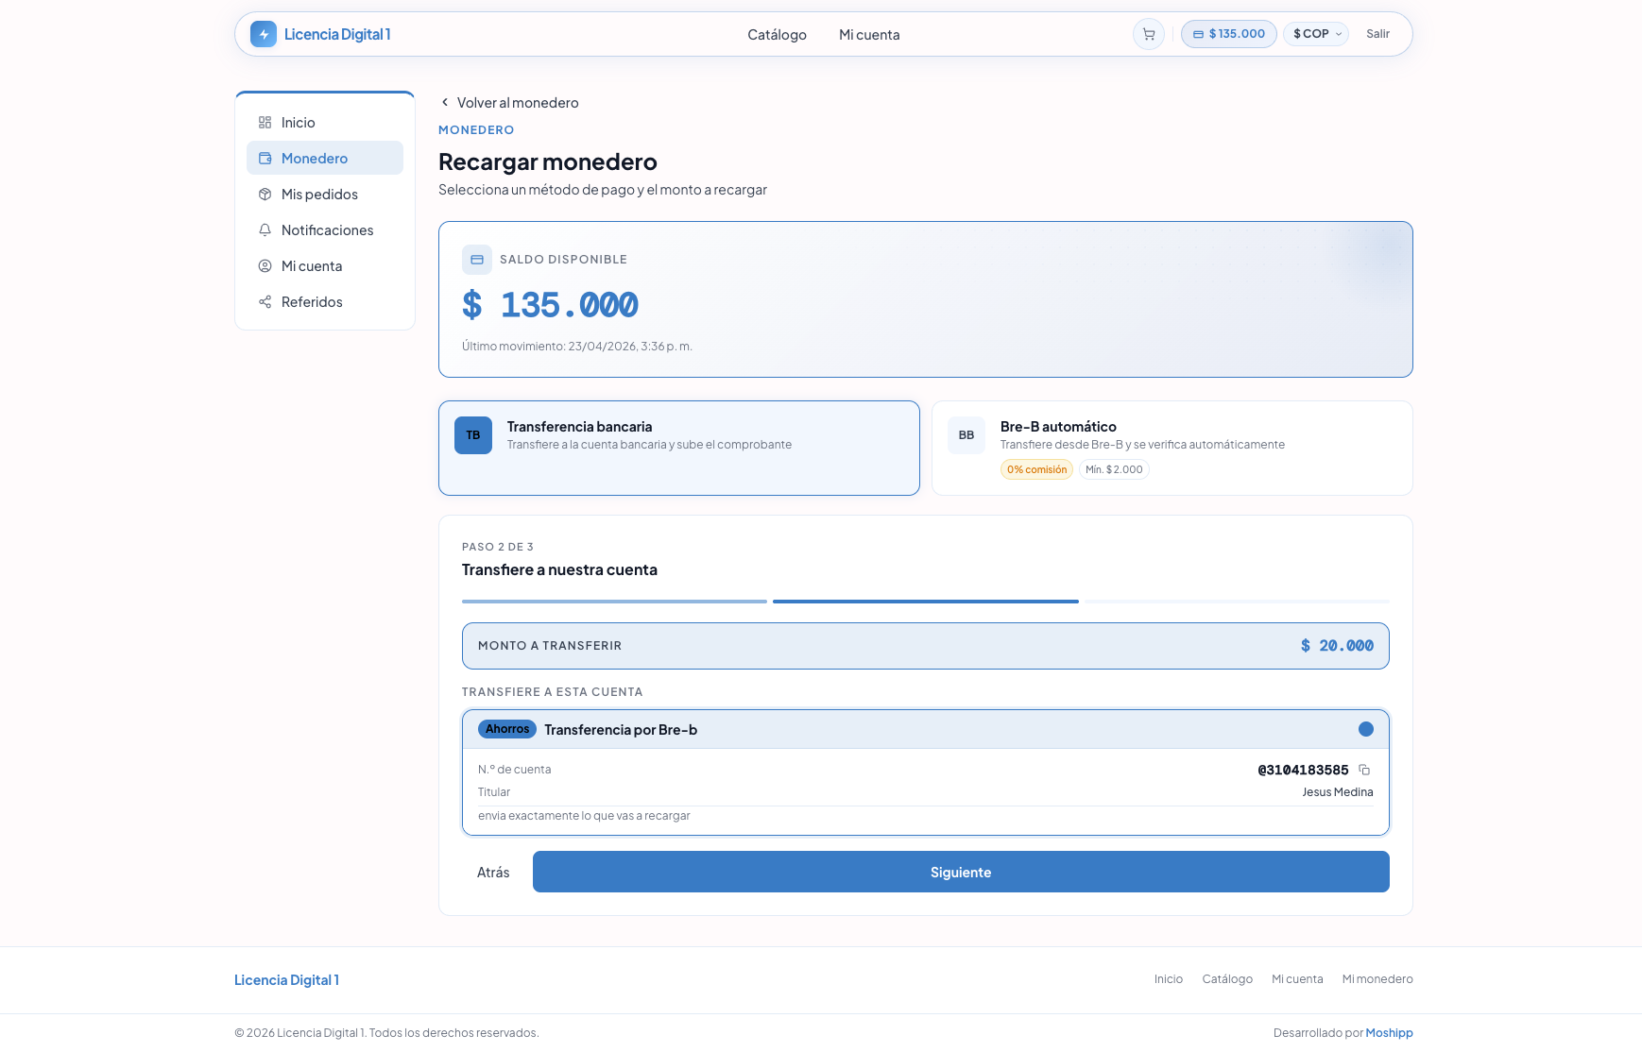The image size is (1642, 1052).
Task: Open the Moshipp developer link in footer
Action: (1389, 1033)
